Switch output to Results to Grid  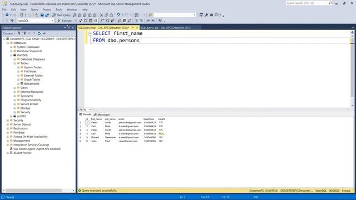pyautogui.click(x=125, y=21)
